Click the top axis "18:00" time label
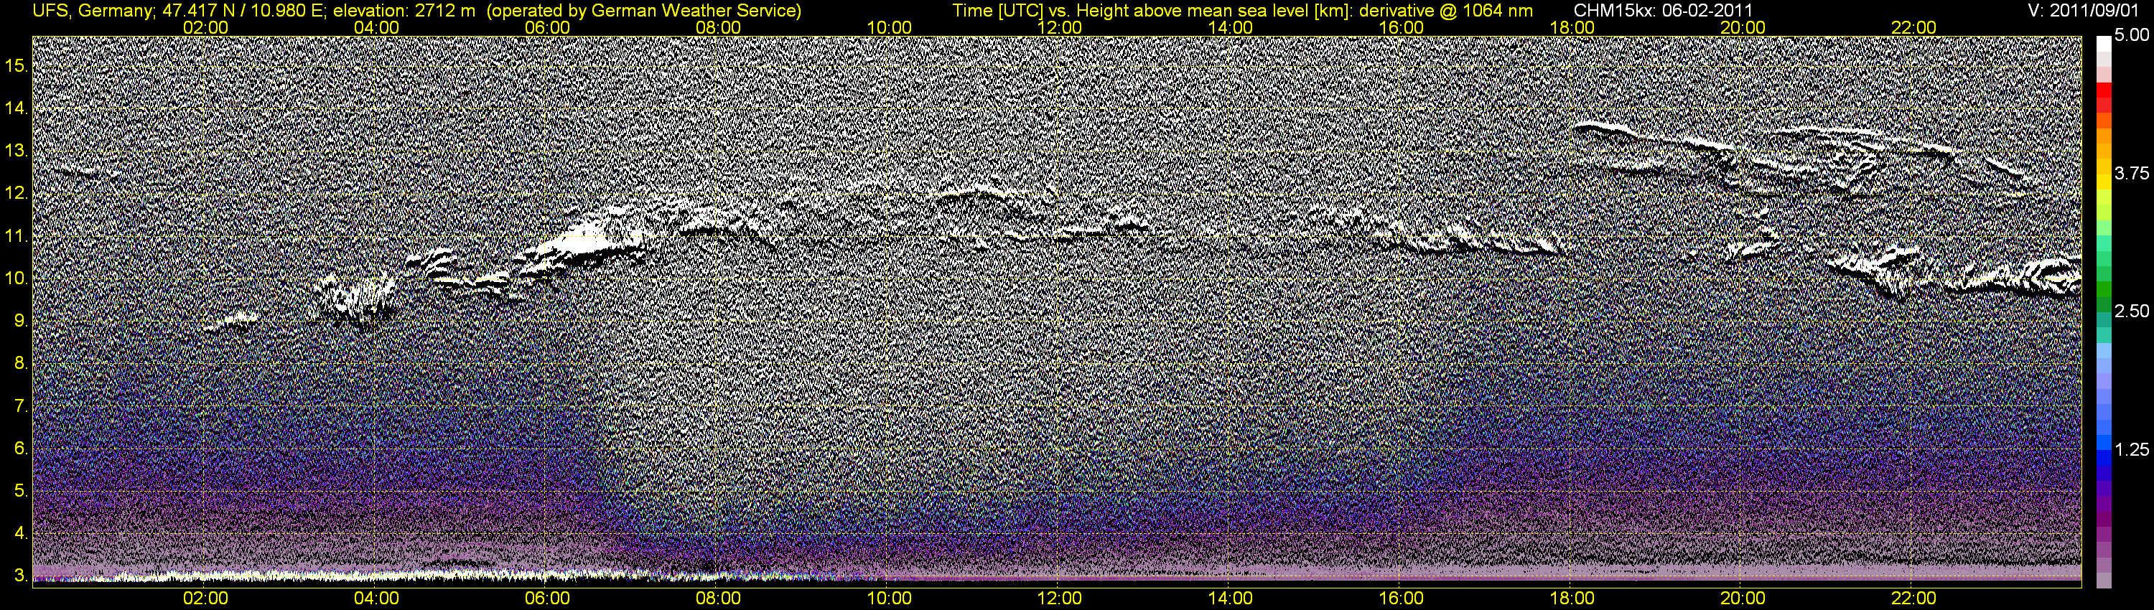2154x610 pixels. pyautogui.click(x=1572, y=27)
